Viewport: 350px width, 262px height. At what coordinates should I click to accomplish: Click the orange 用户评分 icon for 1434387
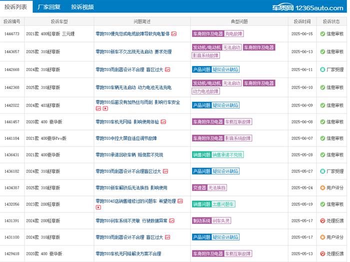[322, 187]
